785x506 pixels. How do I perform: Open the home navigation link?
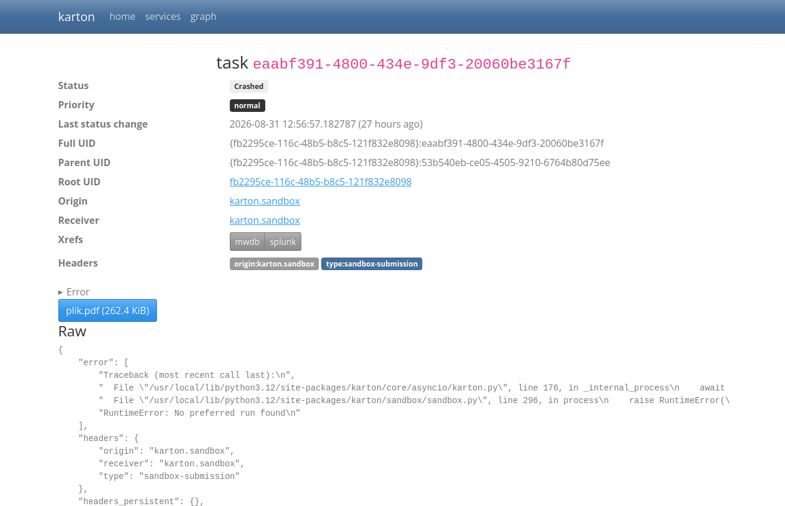pos(122,16)
